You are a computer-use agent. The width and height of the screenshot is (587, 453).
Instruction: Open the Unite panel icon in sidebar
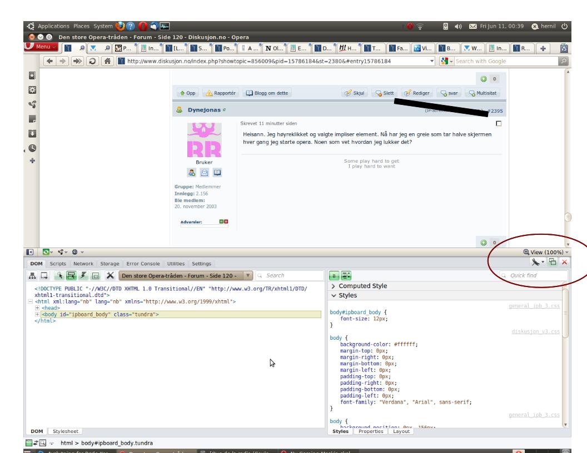coord(32,104)
